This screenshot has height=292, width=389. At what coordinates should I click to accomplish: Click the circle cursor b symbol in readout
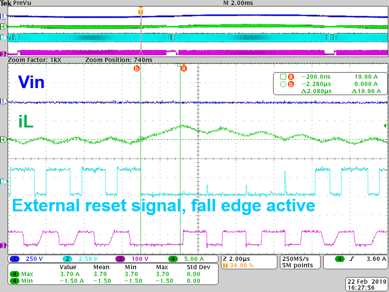pyautogui.click(x=283, y=84)
